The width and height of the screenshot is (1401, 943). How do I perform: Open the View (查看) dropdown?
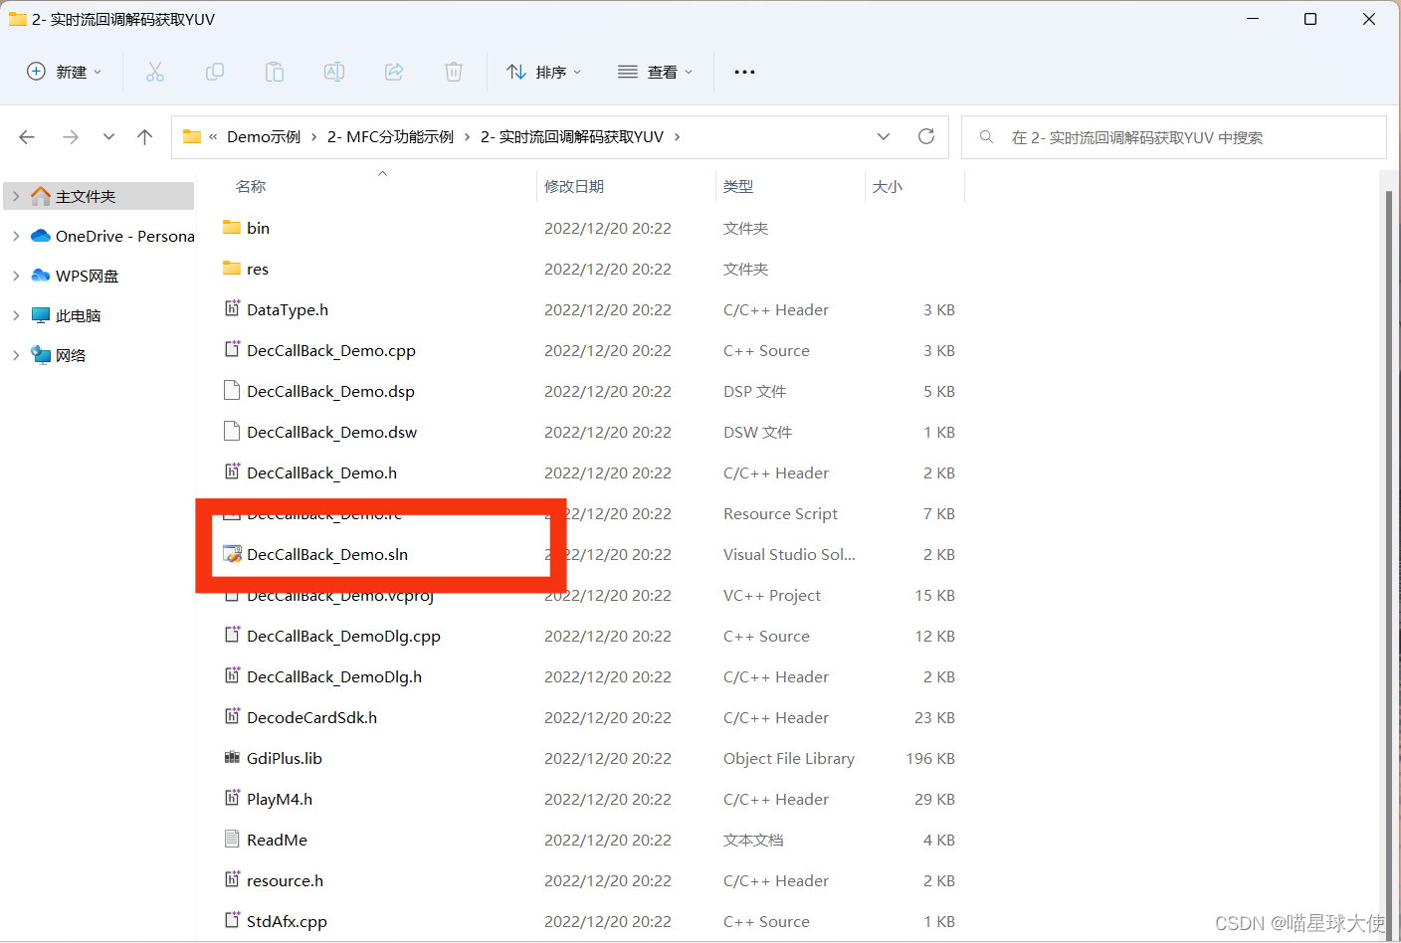tap(655, 72)
